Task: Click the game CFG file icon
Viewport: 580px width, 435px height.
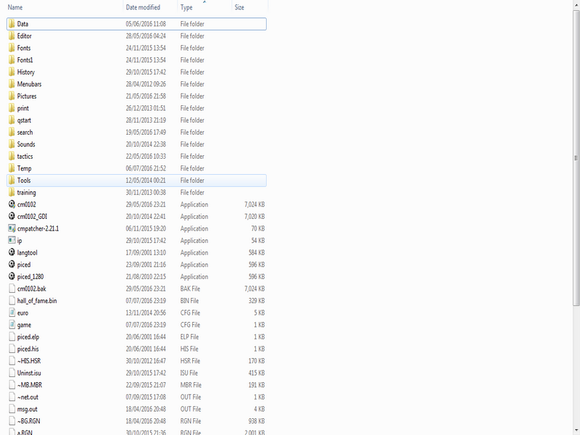Action: pyautogui.click(x=12, y=325)
